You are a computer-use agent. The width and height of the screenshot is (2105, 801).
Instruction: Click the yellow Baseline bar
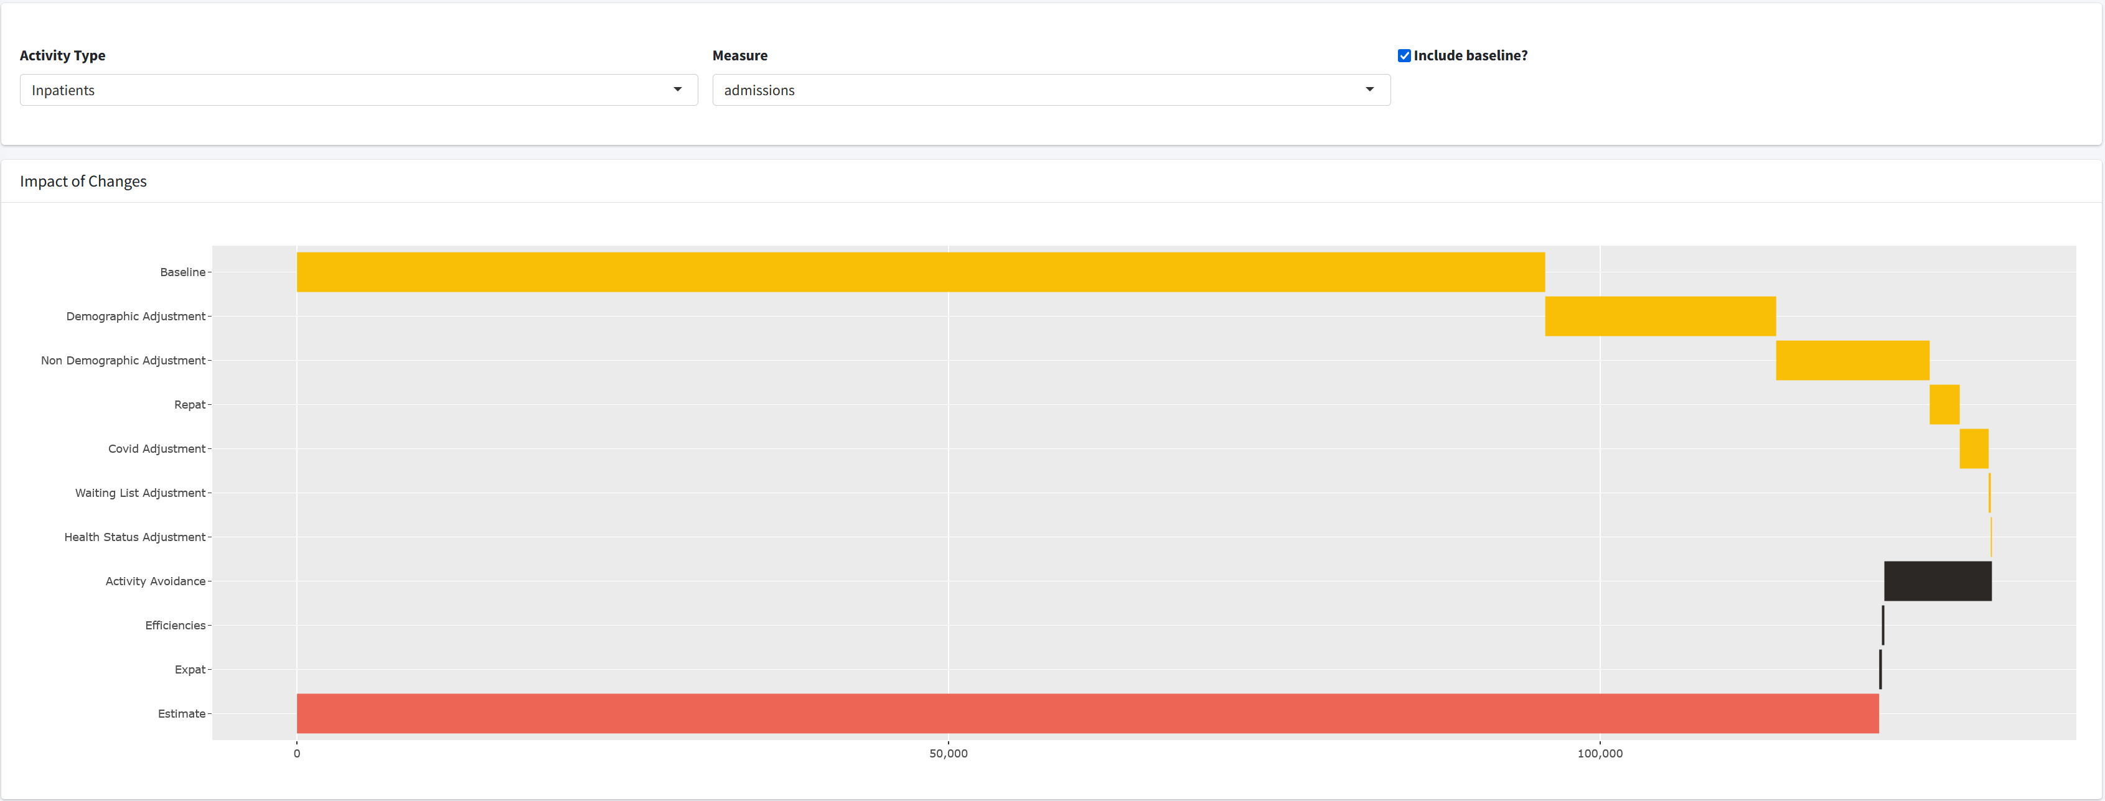pos(920,272)
